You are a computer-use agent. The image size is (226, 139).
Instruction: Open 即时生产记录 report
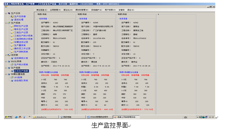click(x=21, y=26)
